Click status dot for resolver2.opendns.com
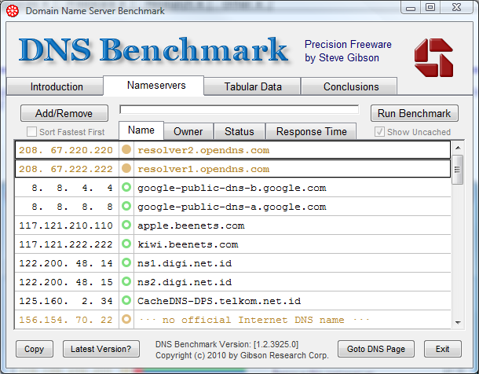Image resolution: width=479 pixels, height=374 pixels. coord(126,150)
